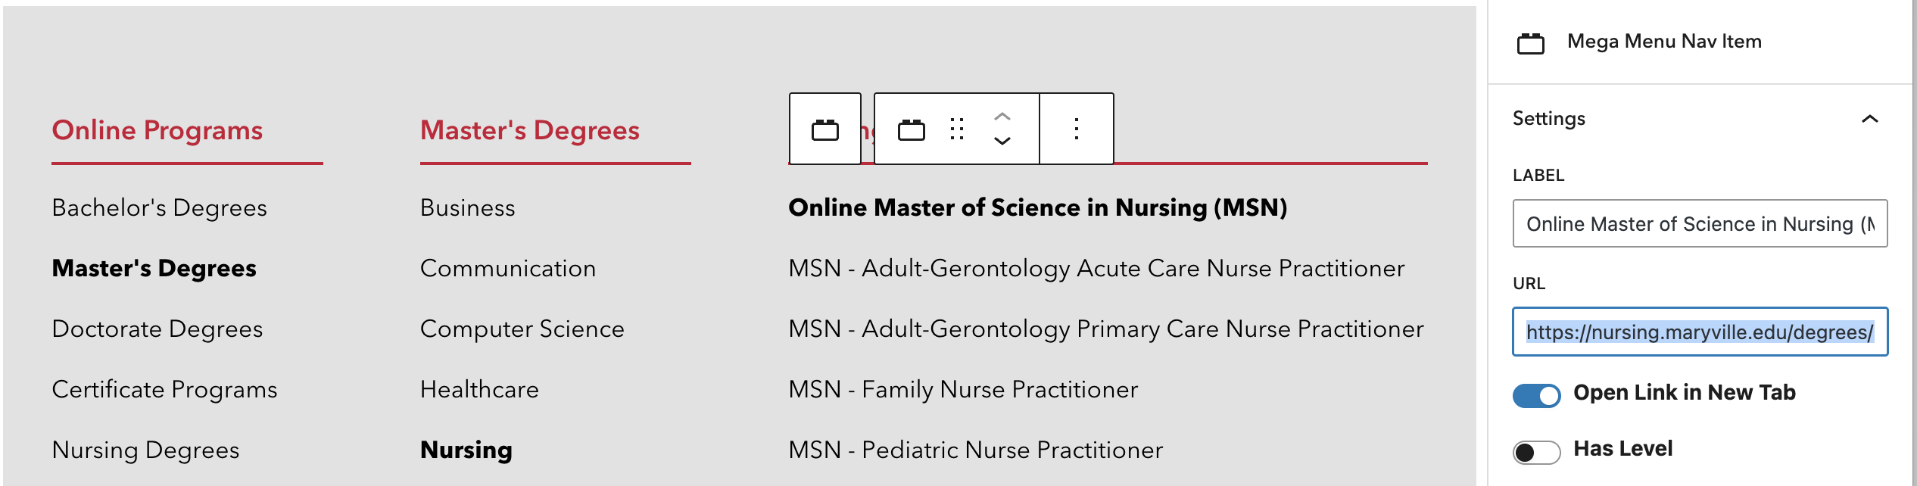Click the URL input field
The width and height of the screenshot is (1917, 486).
coord(1699,332)
